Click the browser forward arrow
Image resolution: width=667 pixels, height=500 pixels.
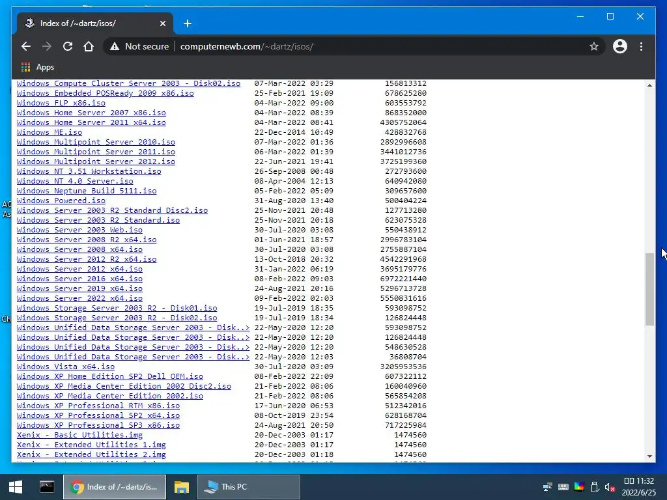click(47, 46)
